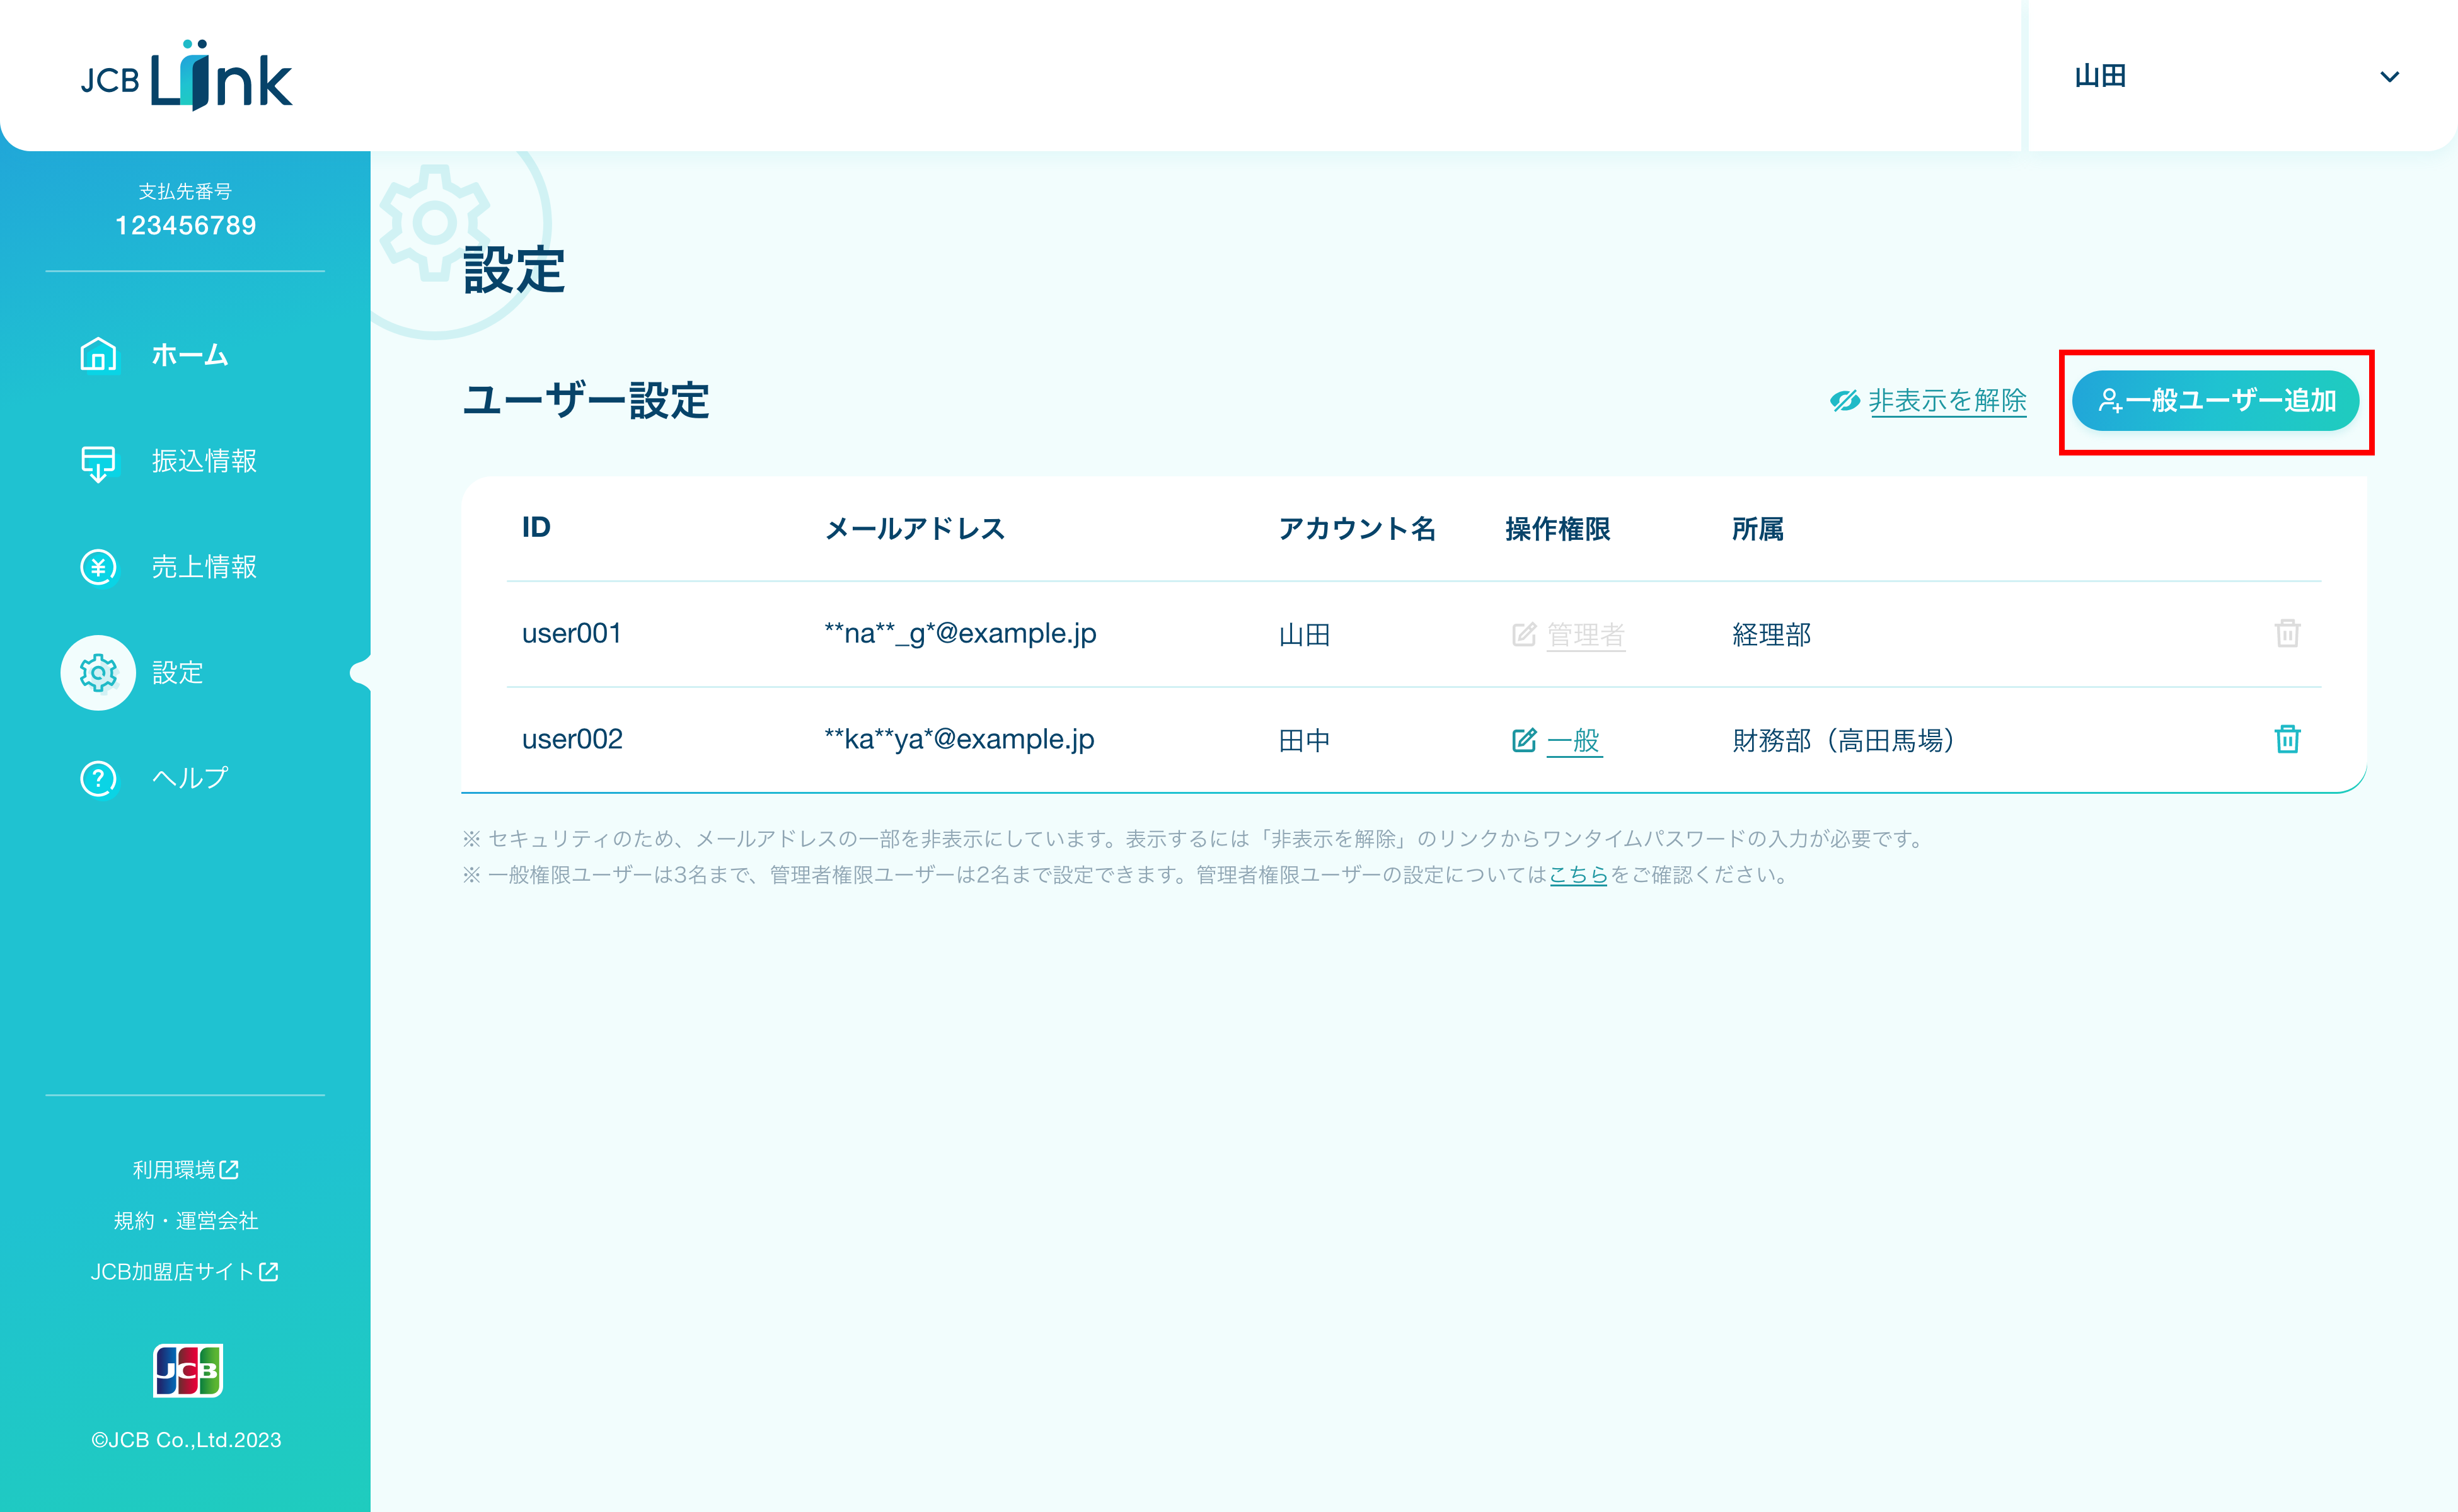Click the yen 売上情報 sales icon

coord(98,567)
